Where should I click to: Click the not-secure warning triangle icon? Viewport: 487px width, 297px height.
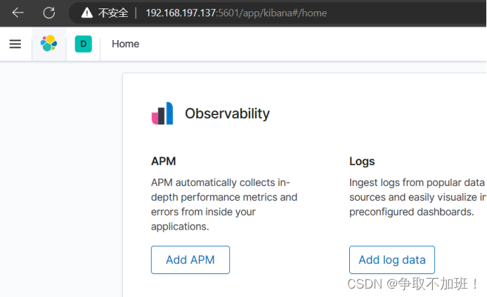click(x=86, y=13)
